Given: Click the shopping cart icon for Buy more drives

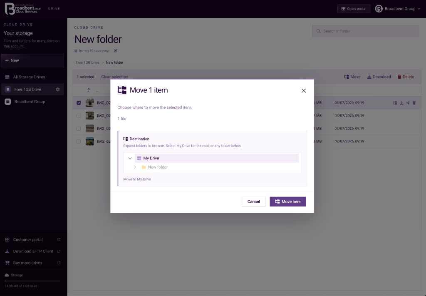Looking at the screenshot, I should click(x=7, y=263).
